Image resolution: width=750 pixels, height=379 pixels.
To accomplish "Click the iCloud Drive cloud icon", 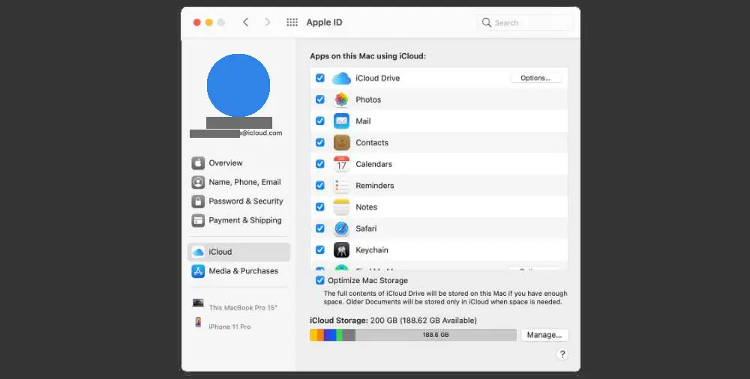I will (341, 79).
